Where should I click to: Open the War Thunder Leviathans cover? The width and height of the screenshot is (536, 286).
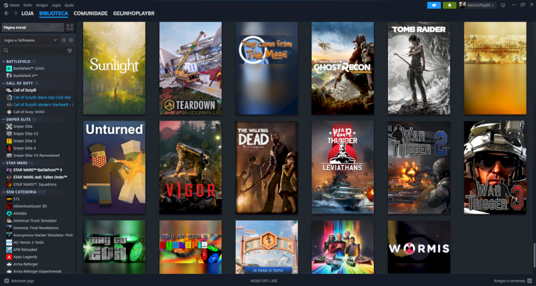point(342,167)
